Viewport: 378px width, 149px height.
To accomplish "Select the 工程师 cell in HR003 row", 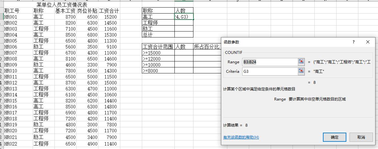I will coord(44,29).
